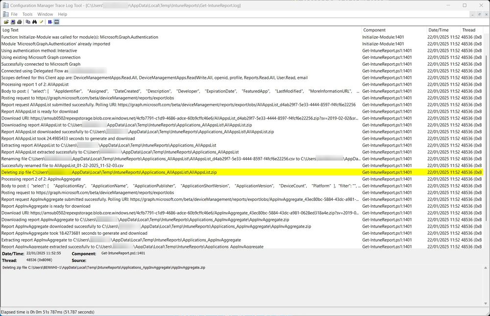The height and width of the screenshot is (316, 490).
Task: Select row 'Scopes defined for this Client app'
Action: pos(242,77)
